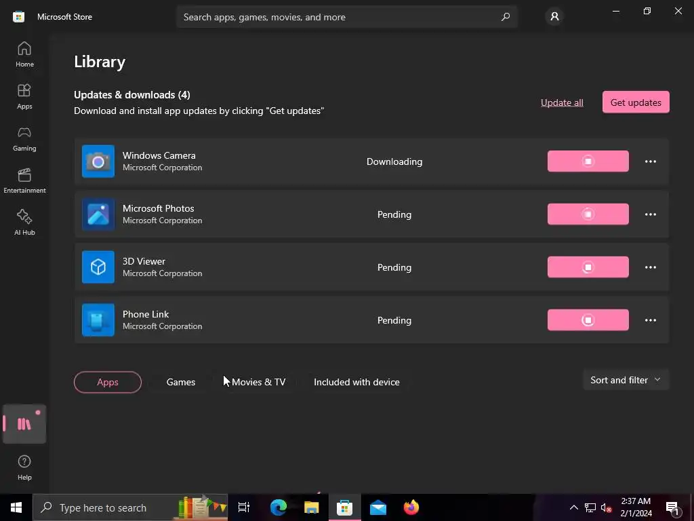Stop the Phone Link pending update
694x521 pixels.
(588, 320)
